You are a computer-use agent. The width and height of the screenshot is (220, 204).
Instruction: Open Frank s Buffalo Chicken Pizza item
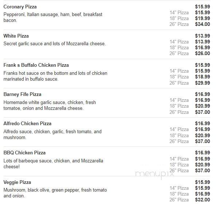(36, 65)
